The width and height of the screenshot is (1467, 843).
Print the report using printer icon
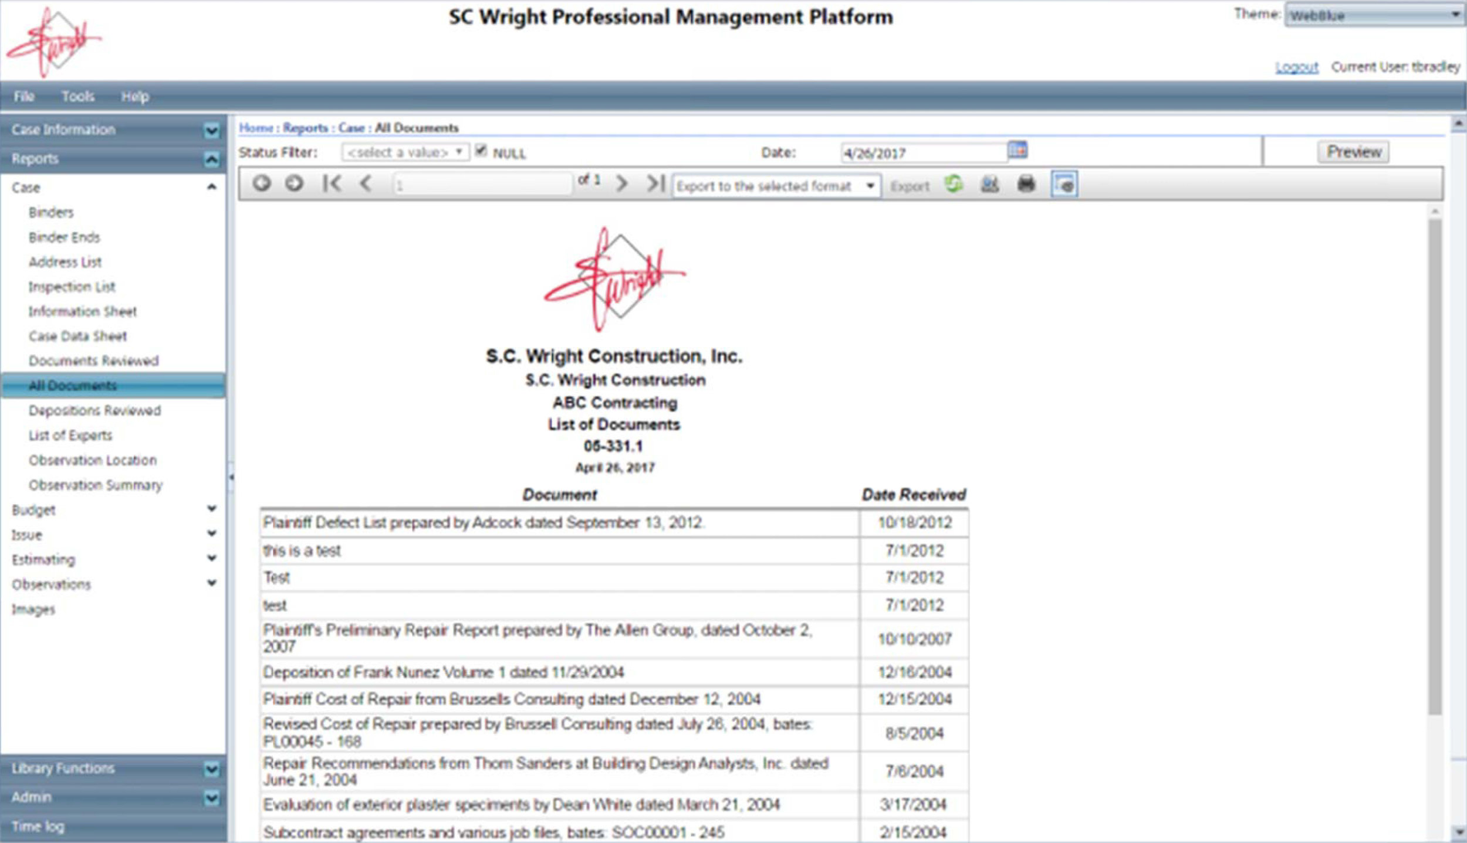(1026, 185)
